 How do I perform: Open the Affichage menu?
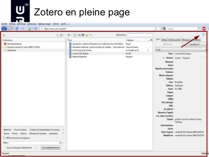[x=22, y=24]
